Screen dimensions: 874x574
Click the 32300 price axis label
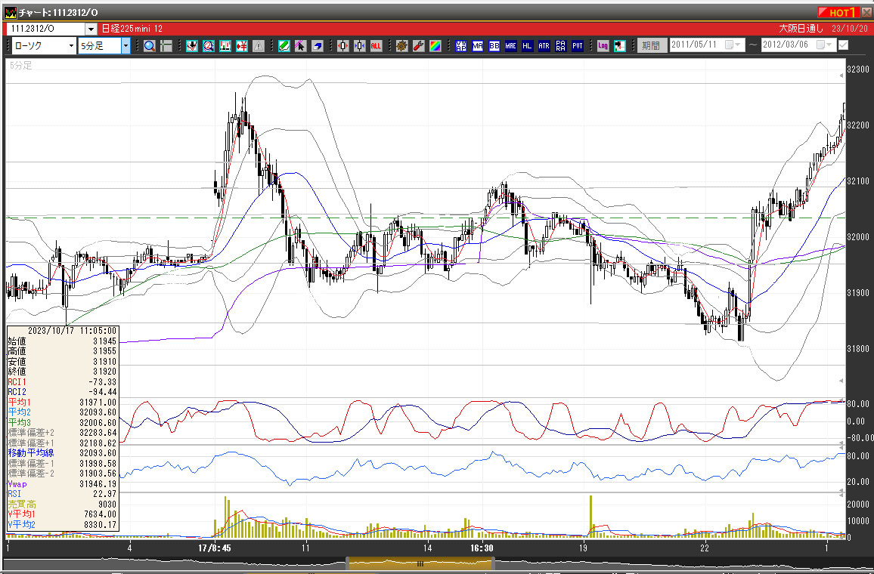coord(858,69)
